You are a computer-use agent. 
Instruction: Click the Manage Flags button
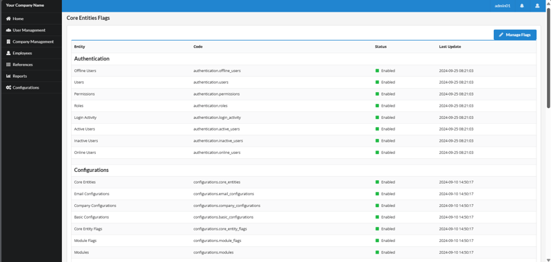(514, 34)
